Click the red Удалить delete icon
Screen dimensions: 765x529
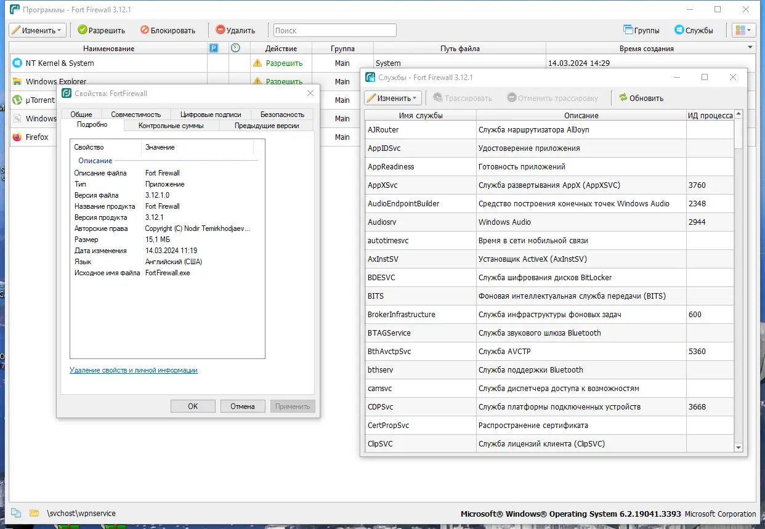click(x=221, y=30)
